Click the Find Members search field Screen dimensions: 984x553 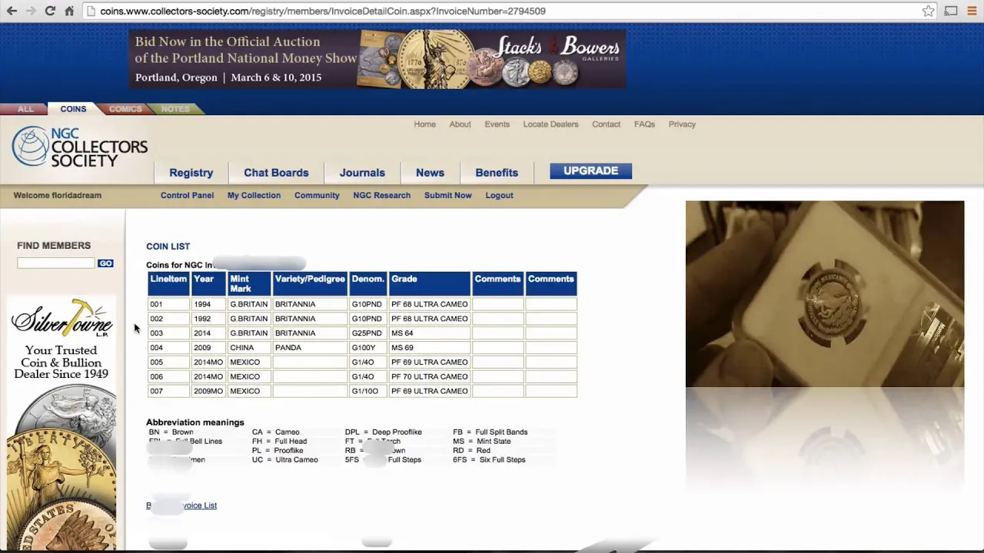pyautogui.click(x=55, y=263)
